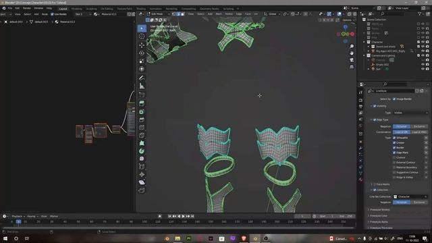
Task: Switch to the UV Editing workspace tab
Action: pyautogui.click(x=107, y=9)
